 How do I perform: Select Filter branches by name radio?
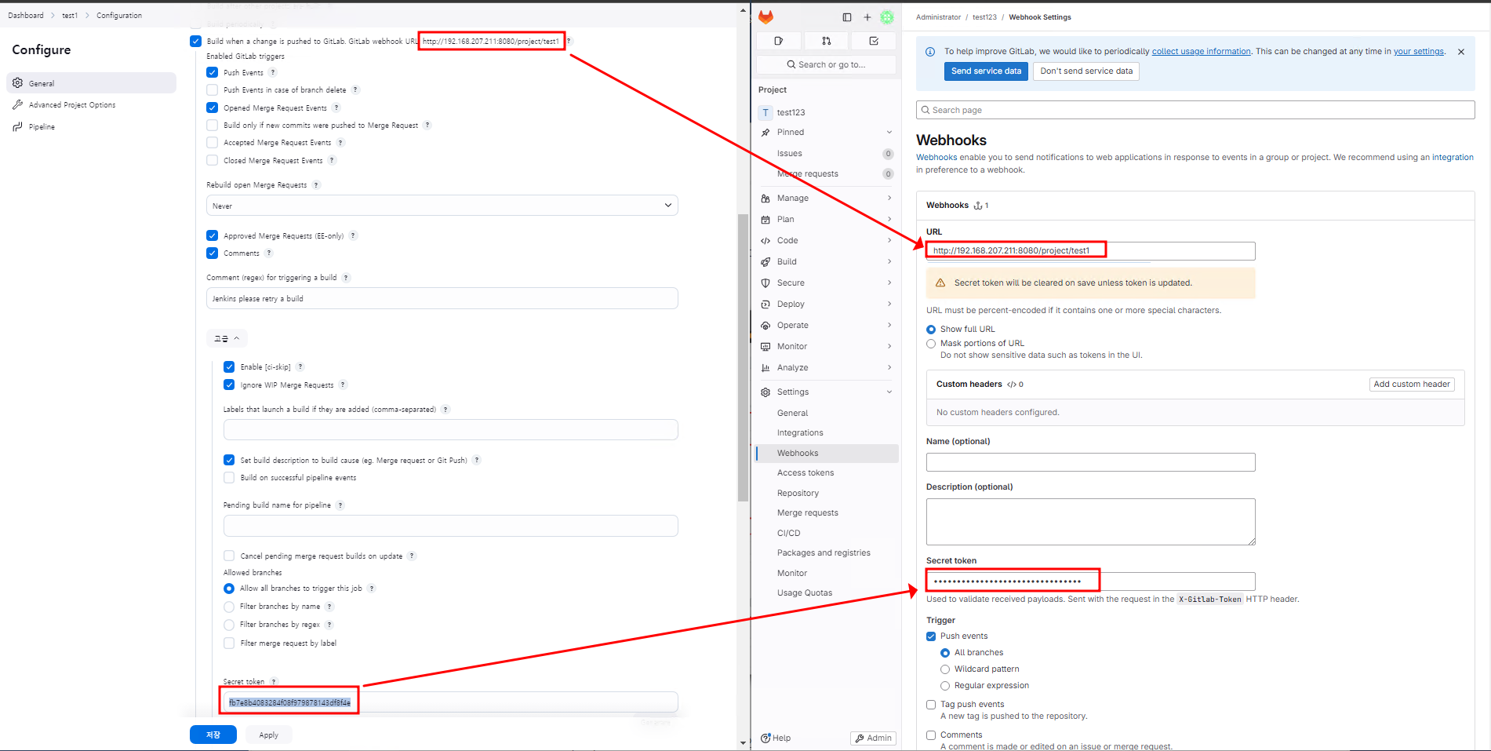pos(229,607)
